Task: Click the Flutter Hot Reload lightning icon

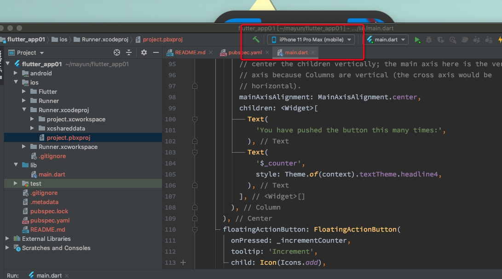Action: tap(500, 40)
